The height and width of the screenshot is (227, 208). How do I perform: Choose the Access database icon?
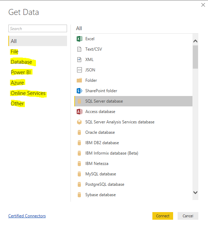(x=79, y=112)
